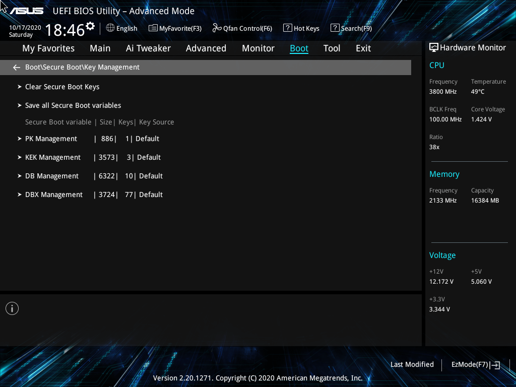Click the EzMode exit arrow icon

495,365
